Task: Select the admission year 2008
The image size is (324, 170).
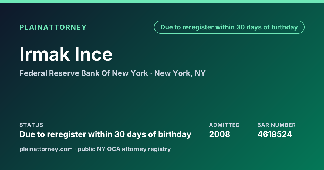Action: [x=220, y=134]
